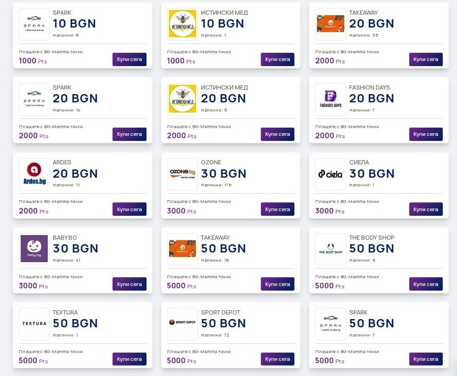Open the Ciela logo thumbnail

pos(331,174)
